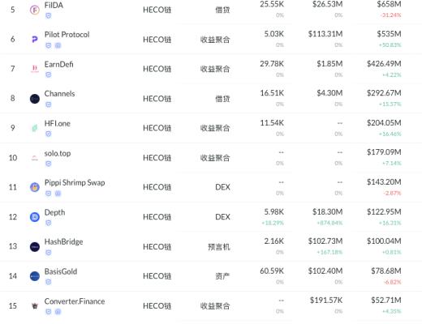422x324 pixels.
Task: Click the shield badge under EarnDefi
Action: 49,75
